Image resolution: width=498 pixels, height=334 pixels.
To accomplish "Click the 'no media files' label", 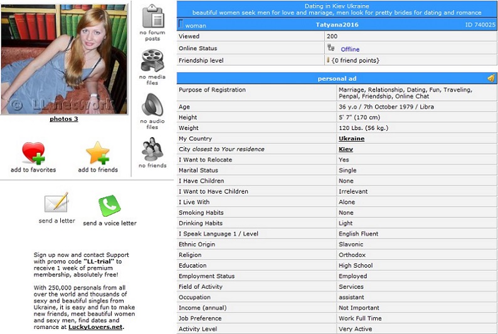I will coord(152,80).
